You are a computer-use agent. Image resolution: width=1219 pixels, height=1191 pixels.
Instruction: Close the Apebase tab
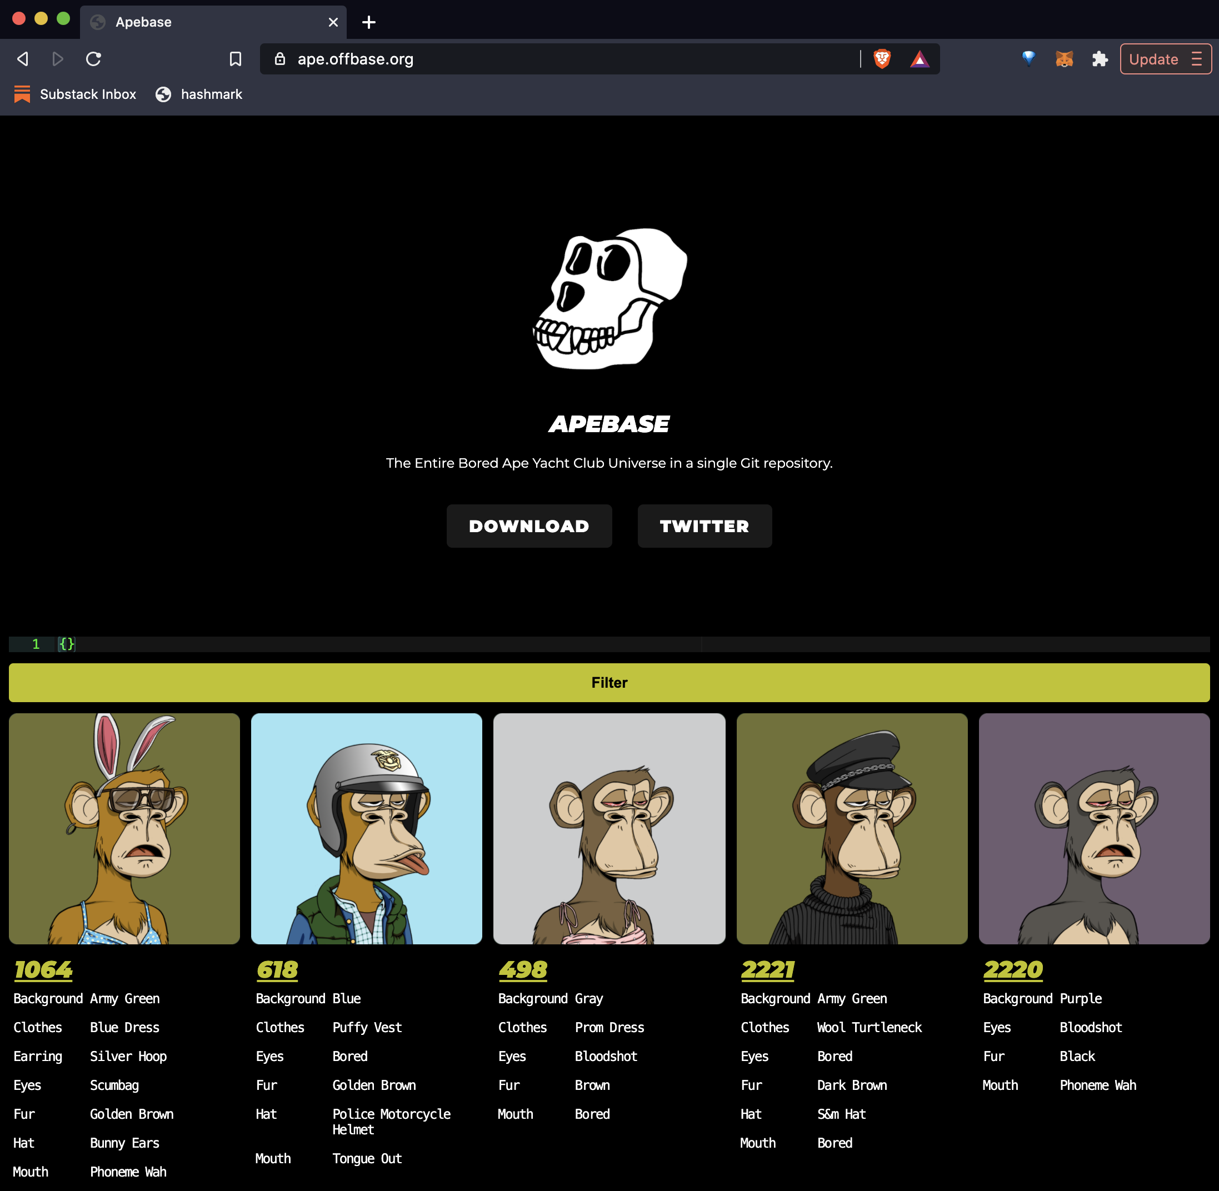pyautogui.click(x=333, y=23)
